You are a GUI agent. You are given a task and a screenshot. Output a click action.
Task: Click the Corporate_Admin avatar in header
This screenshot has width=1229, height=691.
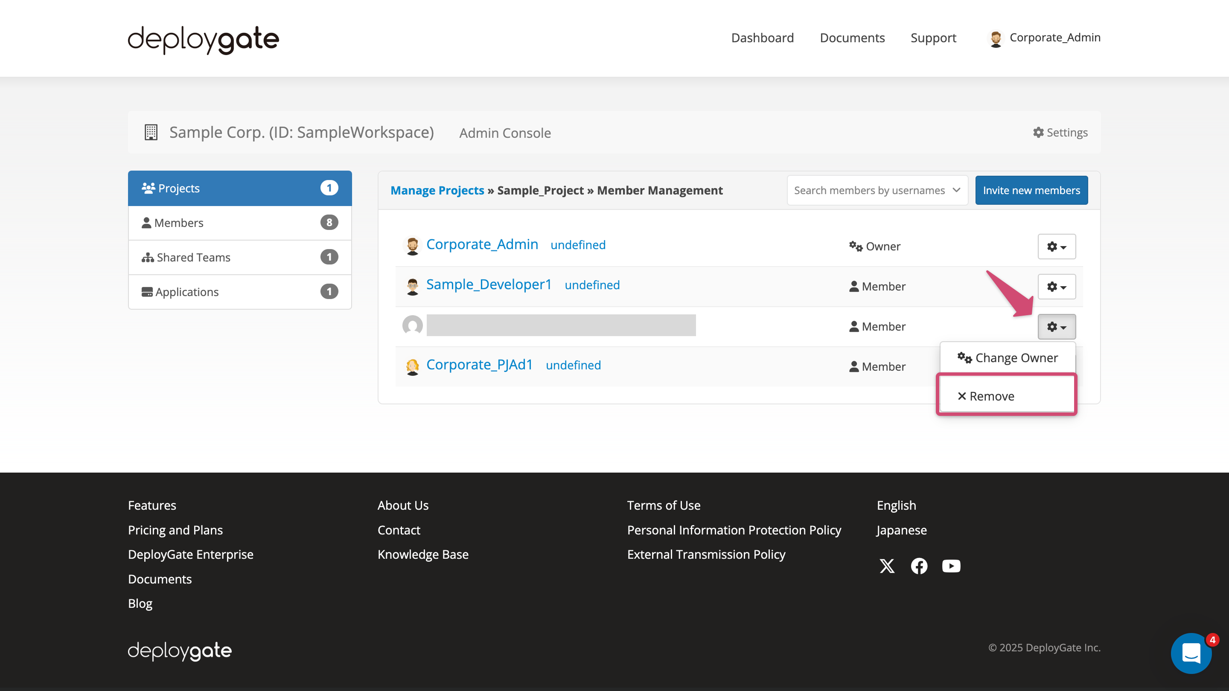996,38
